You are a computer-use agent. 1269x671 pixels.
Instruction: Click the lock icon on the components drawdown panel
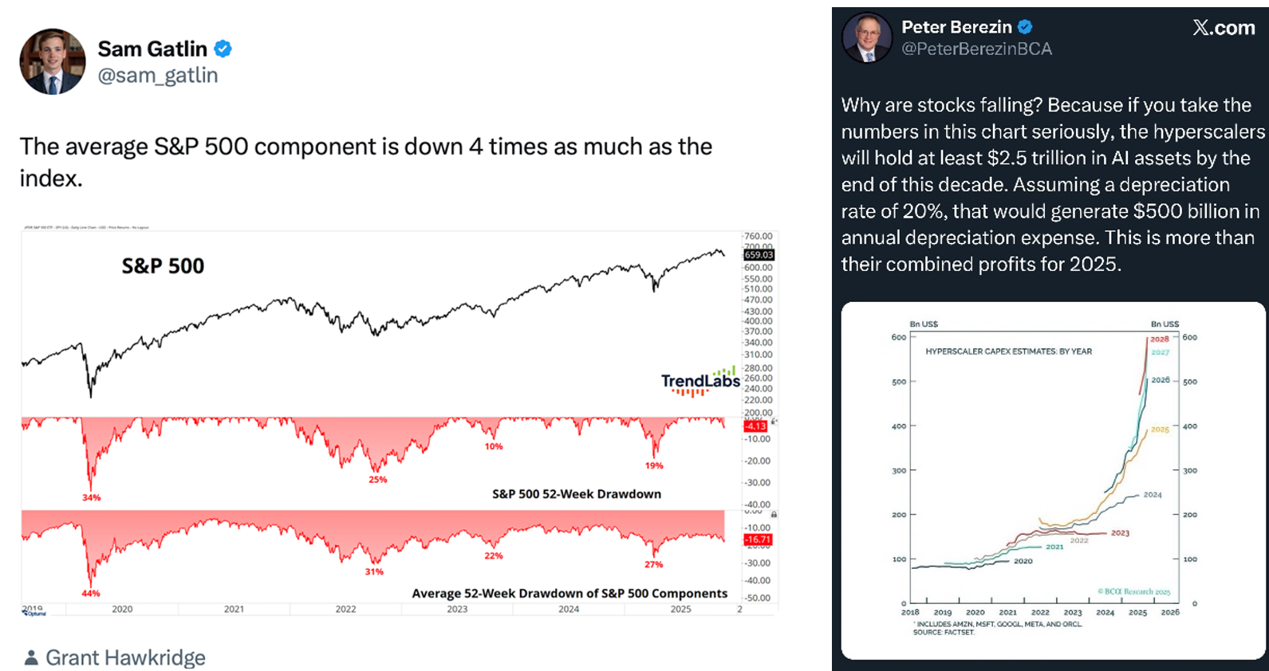pos(774,515)
